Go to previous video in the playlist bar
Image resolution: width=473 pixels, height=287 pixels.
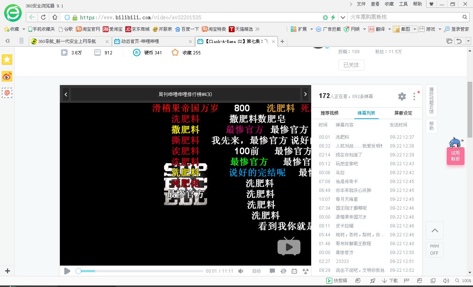coord(66,94)
